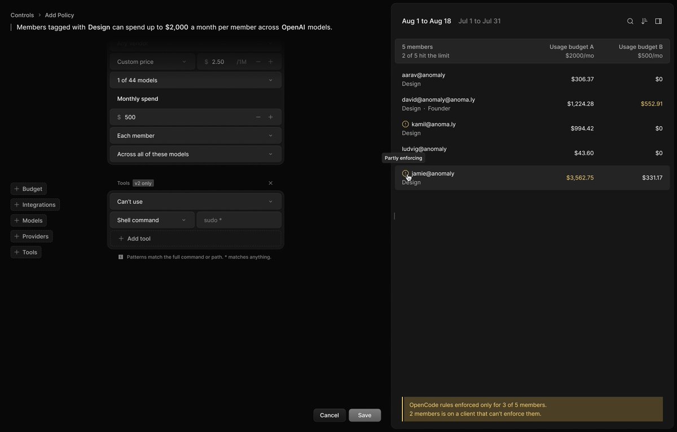Click the sort order icon
677x432 pixels.
click(x=644, y=21)
